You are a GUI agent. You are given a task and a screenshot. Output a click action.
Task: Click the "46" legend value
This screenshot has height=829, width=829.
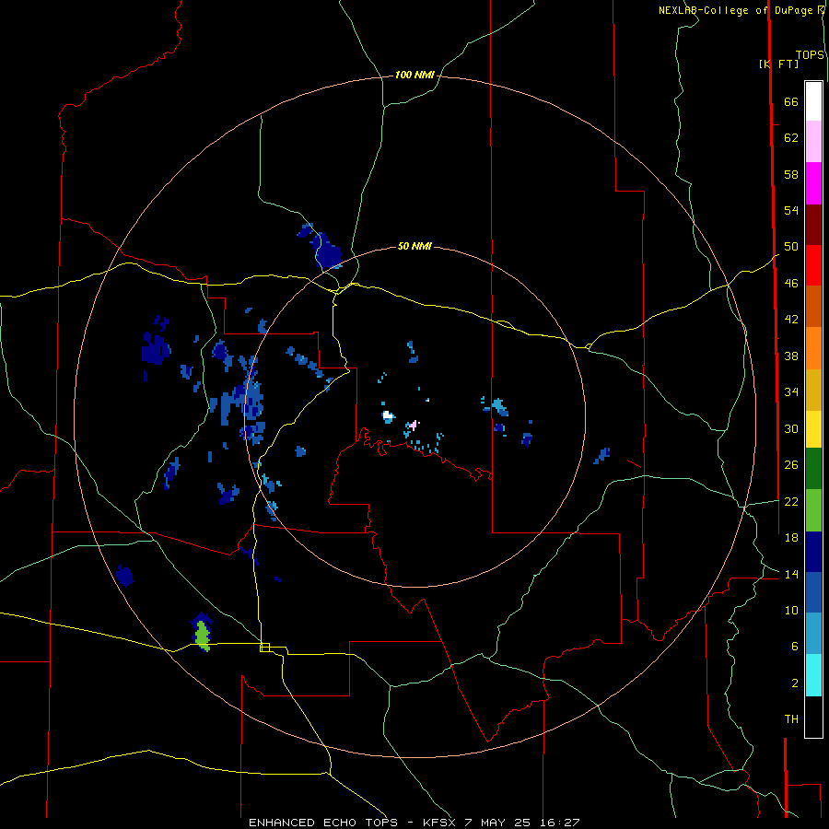[x=791, y=284]
